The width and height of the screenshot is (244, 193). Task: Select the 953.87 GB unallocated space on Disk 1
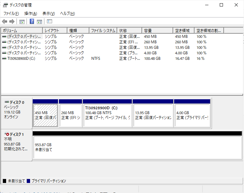[137, 147]
